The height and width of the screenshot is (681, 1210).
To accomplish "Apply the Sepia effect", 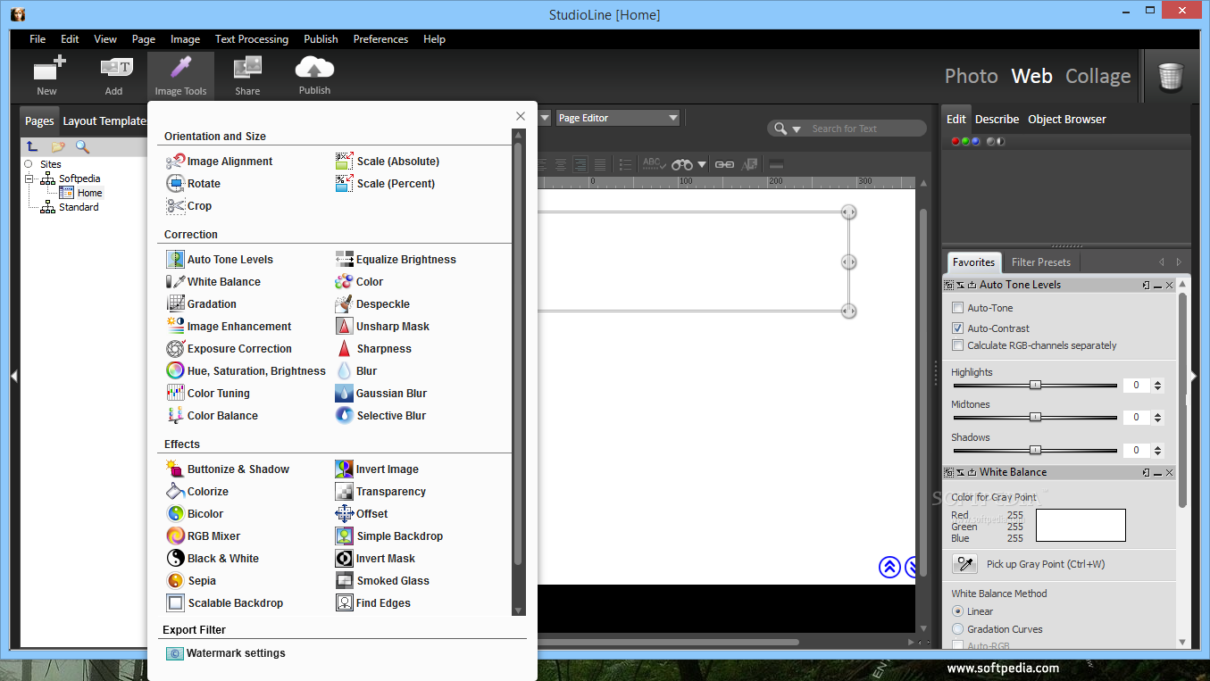I will 191,581.
